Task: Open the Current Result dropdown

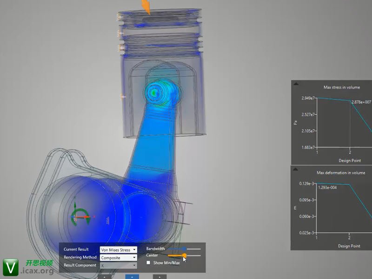Action: (x=119, y=250)
